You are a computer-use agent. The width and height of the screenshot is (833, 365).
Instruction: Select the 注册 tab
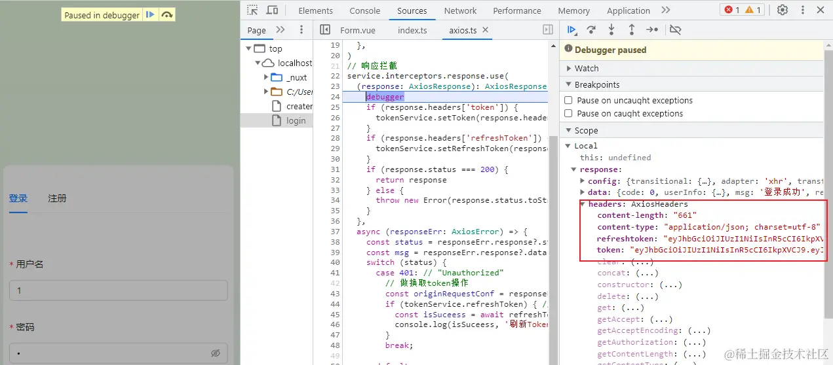pos(57,198)
